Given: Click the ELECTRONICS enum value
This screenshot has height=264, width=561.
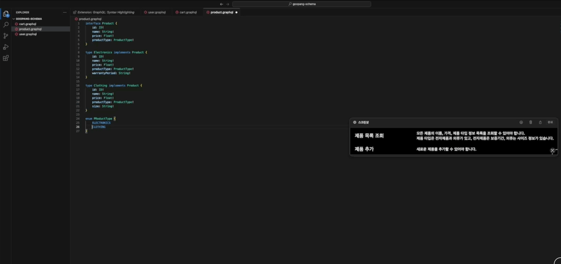Looking at the screenshot, I should [101, 123].
